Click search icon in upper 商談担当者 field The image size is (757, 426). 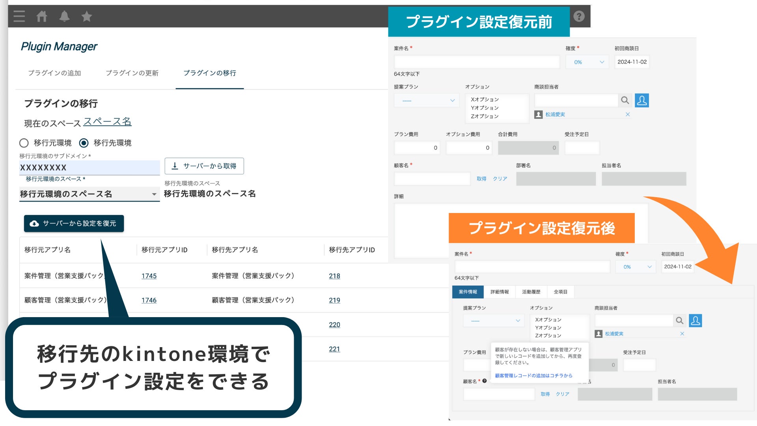click(x=625, y=100)
